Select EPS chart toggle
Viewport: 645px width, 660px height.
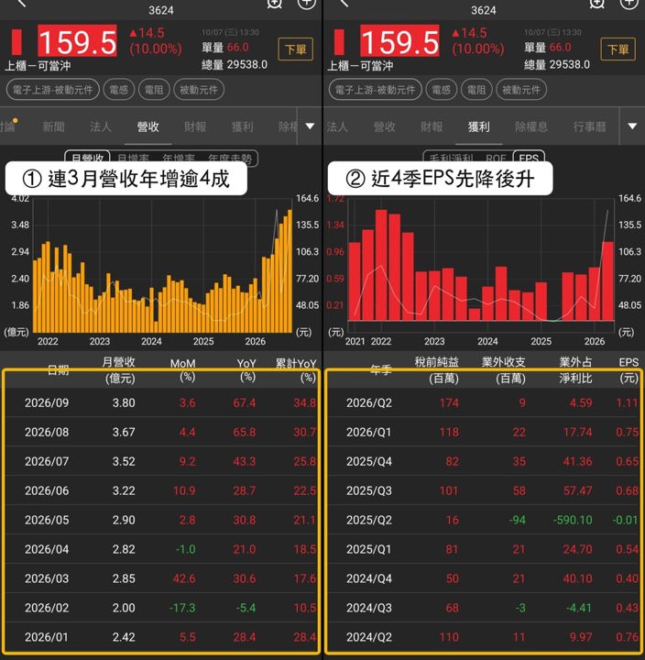pyautogui.click(x=529, y=157)
